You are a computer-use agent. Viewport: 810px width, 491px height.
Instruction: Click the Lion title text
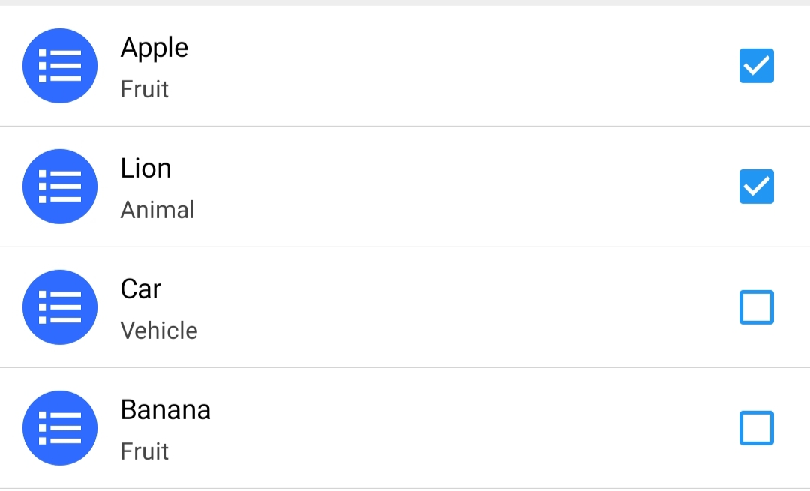(146, 169)
